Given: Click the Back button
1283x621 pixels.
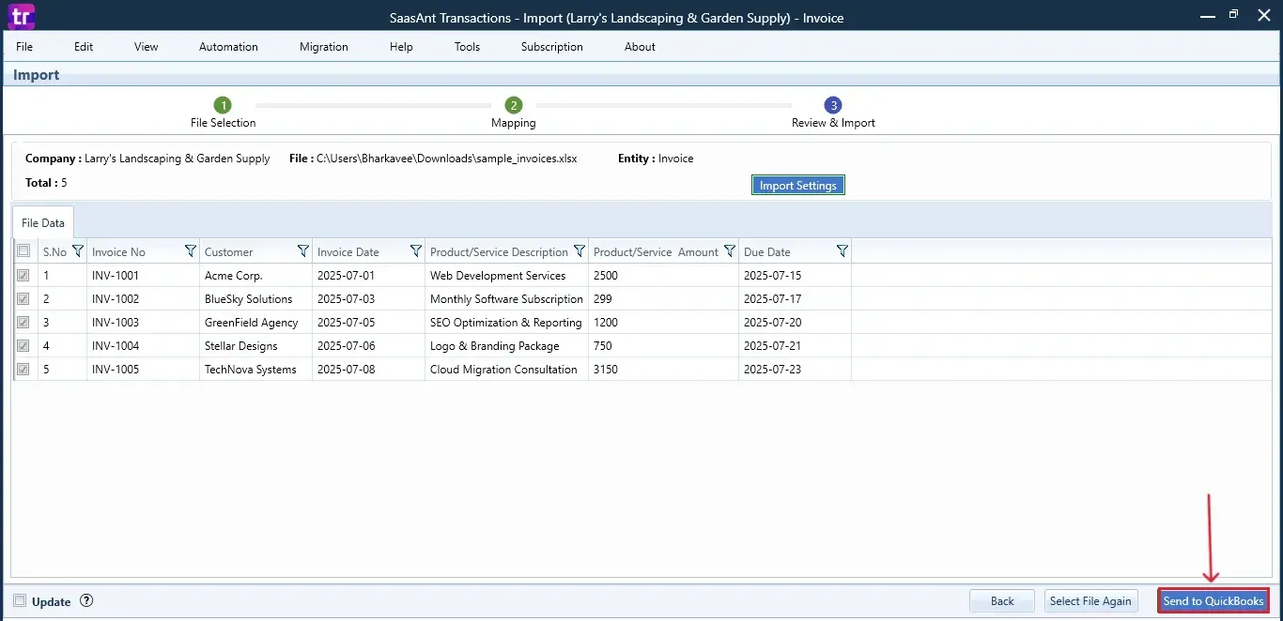Looking at the screenshot, I should click(1002, 601).
